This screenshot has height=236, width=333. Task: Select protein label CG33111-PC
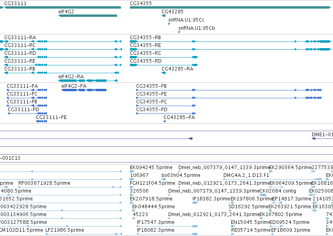[x=22, y=94]
